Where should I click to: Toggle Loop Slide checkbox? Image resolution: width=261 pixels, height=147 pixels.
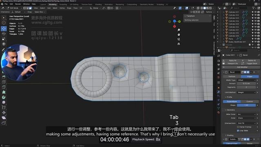tap(238, 131)
